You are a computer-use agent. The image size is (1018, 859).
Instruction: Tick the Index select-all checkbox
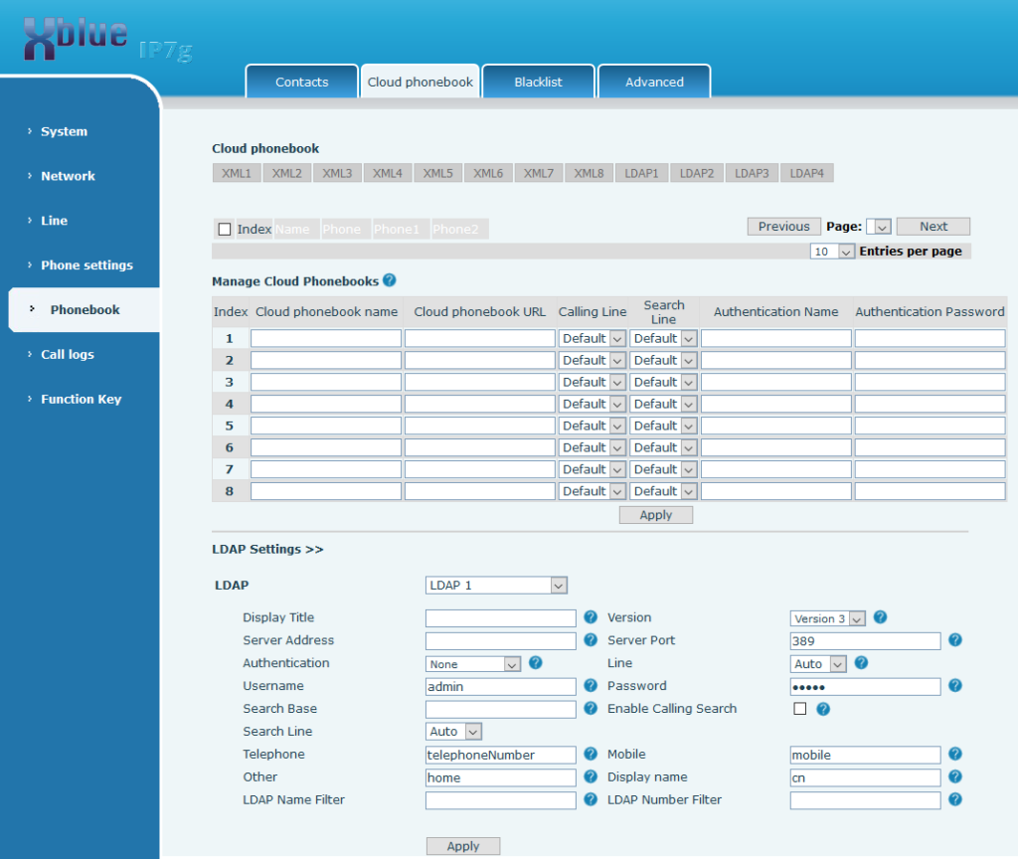pos(225,230)
